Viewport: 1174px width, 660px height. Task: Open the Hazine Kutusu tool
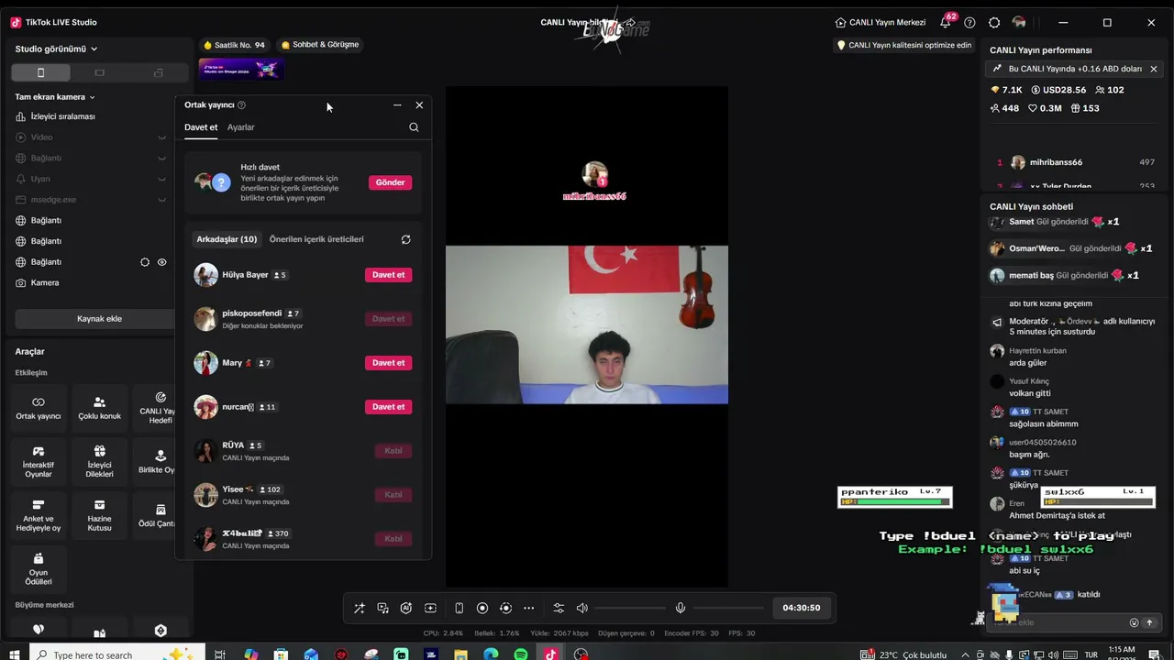[99, 515]
